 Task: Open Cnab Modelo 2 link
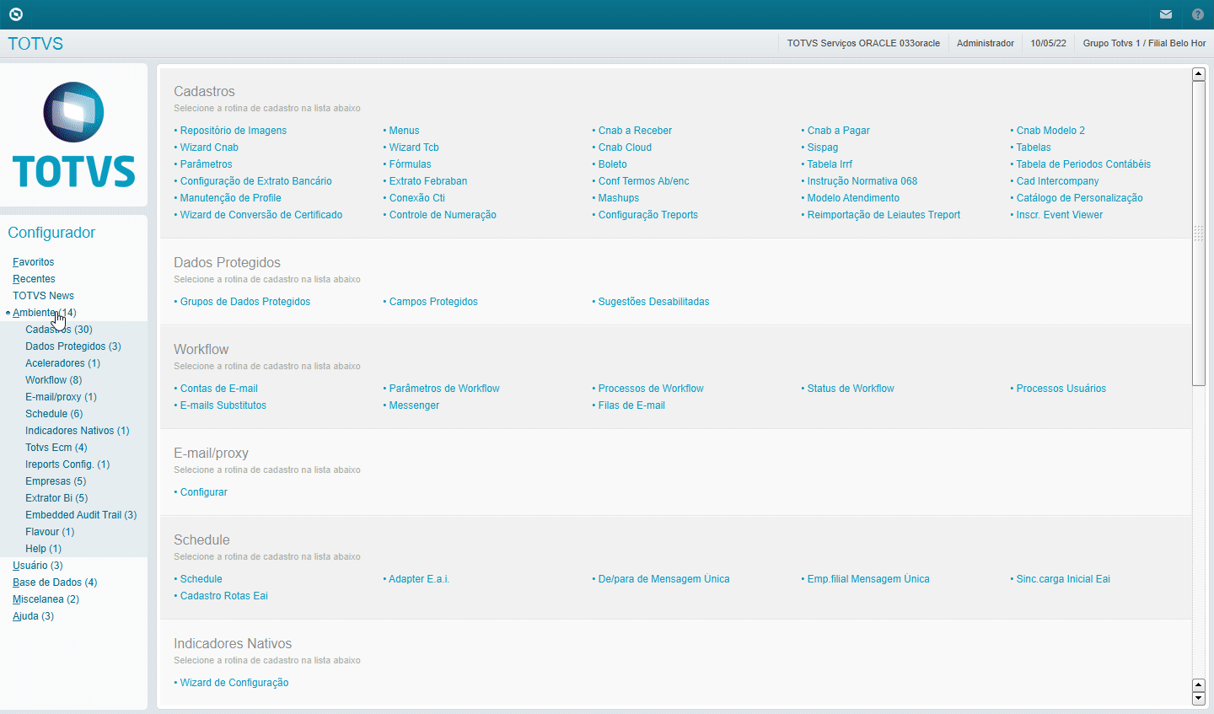1050,131
